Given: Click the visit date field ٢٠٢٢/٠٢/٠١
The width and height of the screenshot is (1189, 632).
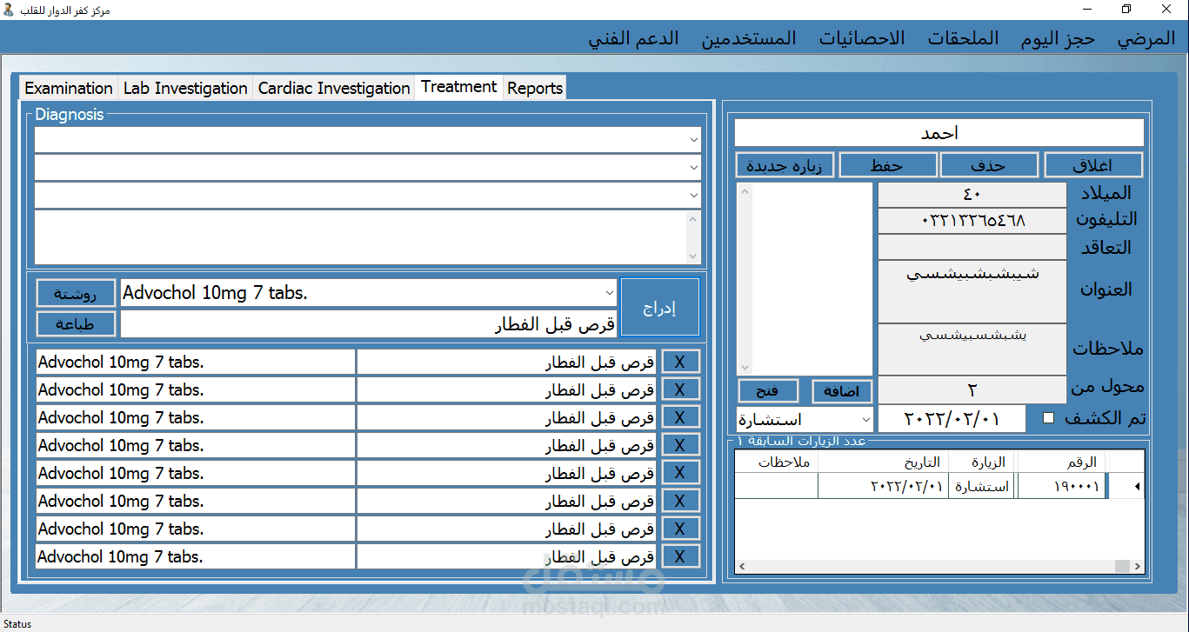Looking at the screenshot, I should tap(952, 418).
